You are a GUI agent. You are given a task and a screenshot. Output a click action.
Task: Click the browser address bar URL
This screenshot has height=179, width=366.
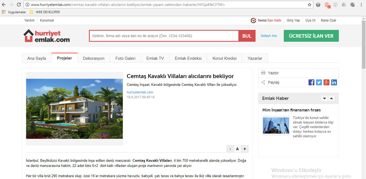(x=128, y=5)
